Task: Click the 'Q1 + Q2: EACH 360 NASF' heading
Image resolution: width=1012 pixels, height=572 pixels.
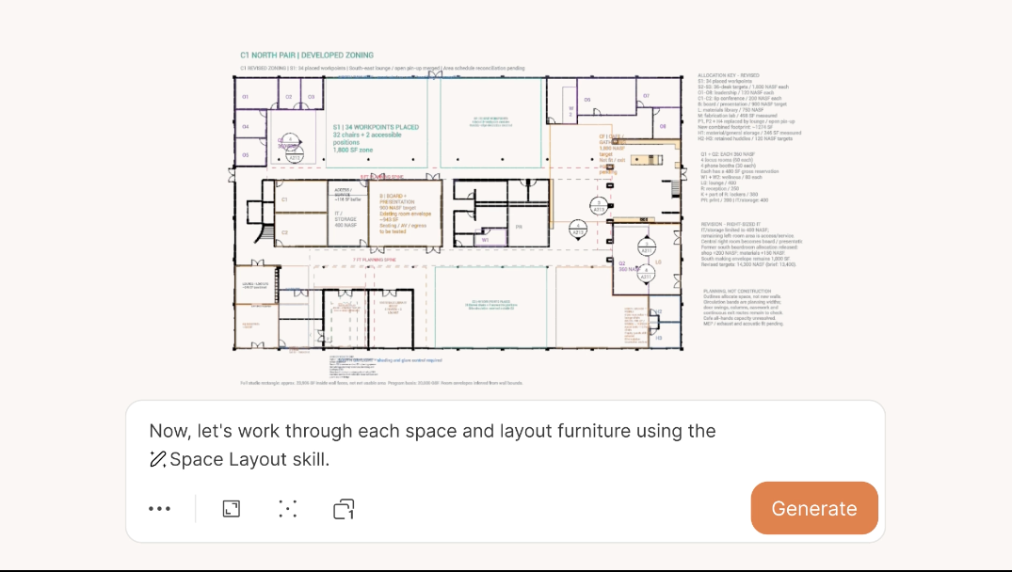Action: coord(728,155)
